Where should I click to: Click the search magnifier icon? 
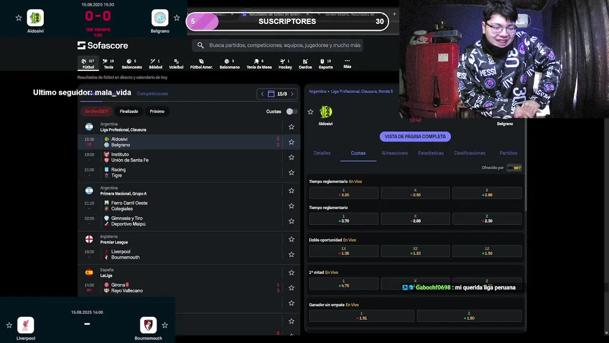[200, 45]
